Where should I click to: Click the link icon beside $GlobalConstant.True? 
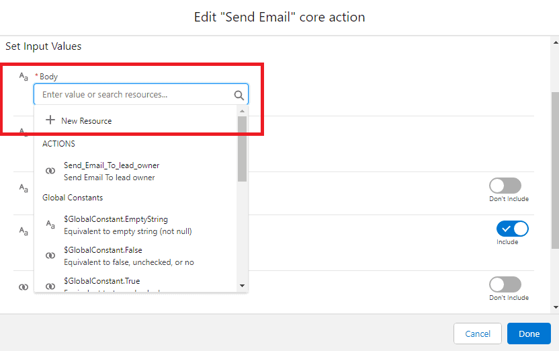click(50, 286)
